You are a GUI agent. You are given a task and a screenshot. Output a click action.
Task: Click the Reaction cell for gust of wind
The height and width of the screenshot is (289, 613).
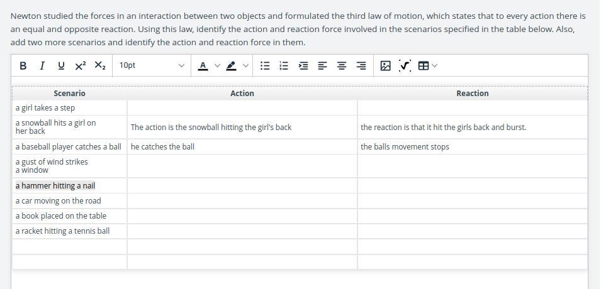[x=472, y=166]
